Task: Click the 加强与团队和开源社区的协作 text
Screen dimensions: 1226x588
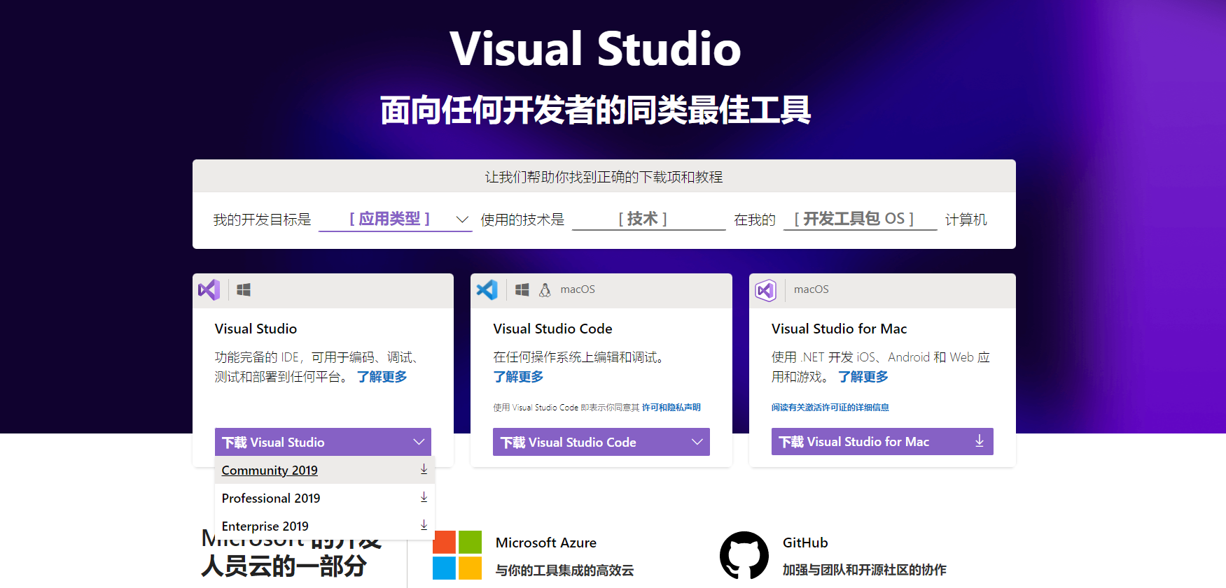Action: click(864, 570)
